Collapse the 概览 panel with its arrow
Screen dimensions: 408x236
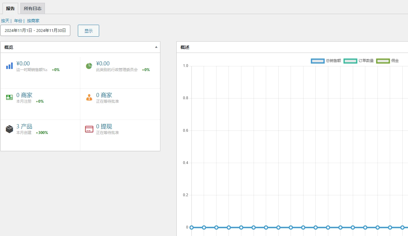click(156, 47)
